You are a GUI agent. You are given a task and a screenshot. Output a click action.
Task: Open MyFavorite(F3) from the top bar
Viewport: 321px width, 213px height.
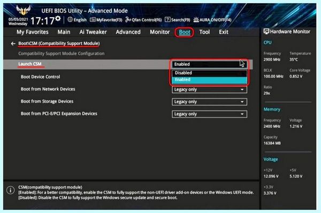[106, 20]
